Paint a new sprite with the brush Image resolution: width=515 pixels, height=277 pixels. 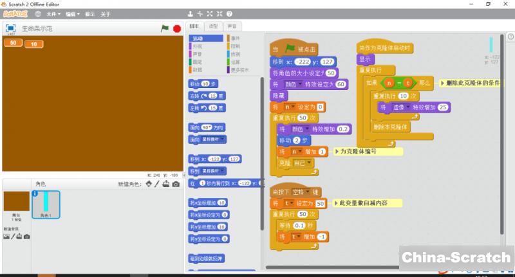[158, 184]
